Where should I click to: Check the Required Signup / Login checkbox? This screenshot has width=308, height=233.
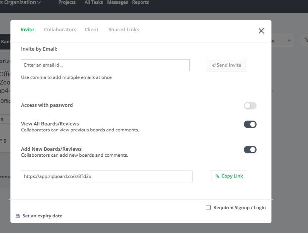click(208, 207)
